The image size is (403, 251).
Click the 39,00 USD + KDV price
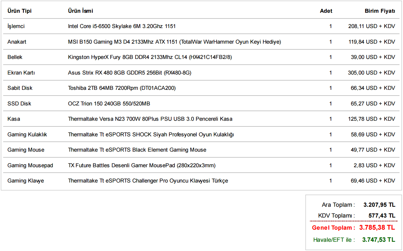pos(373,57)
